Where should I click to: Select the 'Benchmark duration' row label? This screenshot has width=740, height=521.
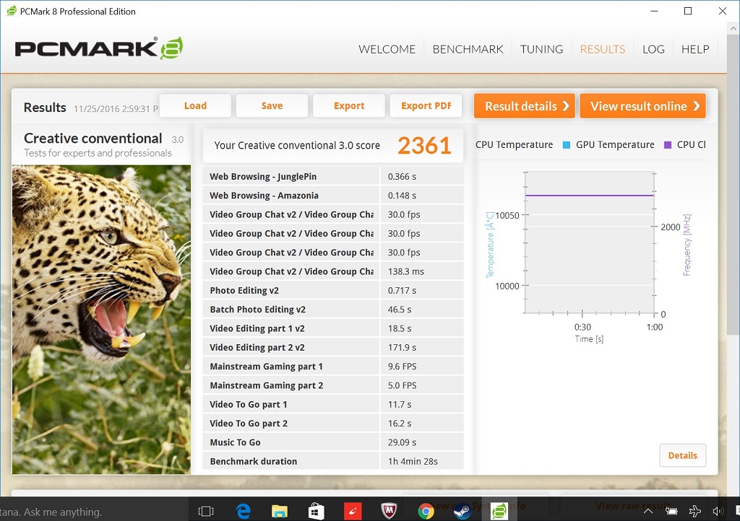[x=254, y=461]
